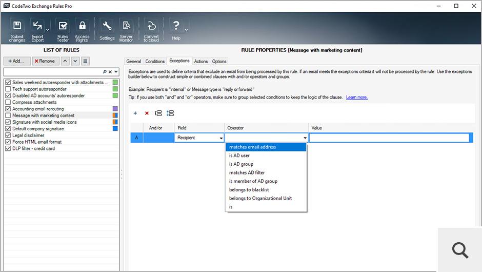Switch to the Actions tab

coord(200,61)
